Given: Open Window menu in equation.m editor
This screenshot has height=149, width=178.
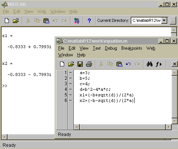Looking at the screenshot, I should (66, 55).
